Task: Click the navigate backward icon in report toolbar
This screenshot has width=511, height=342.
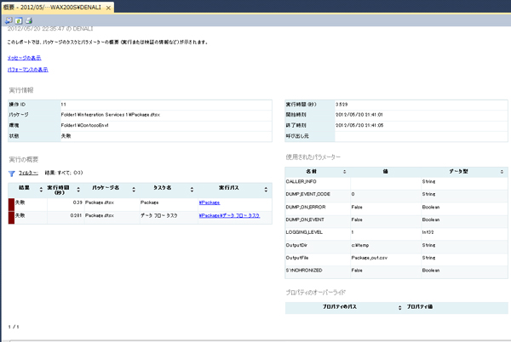Action: tap(9, 20)
